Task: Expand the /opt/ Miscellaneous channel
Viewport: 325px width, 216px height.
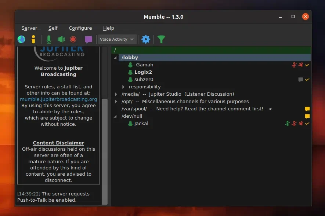Action: 116,102
